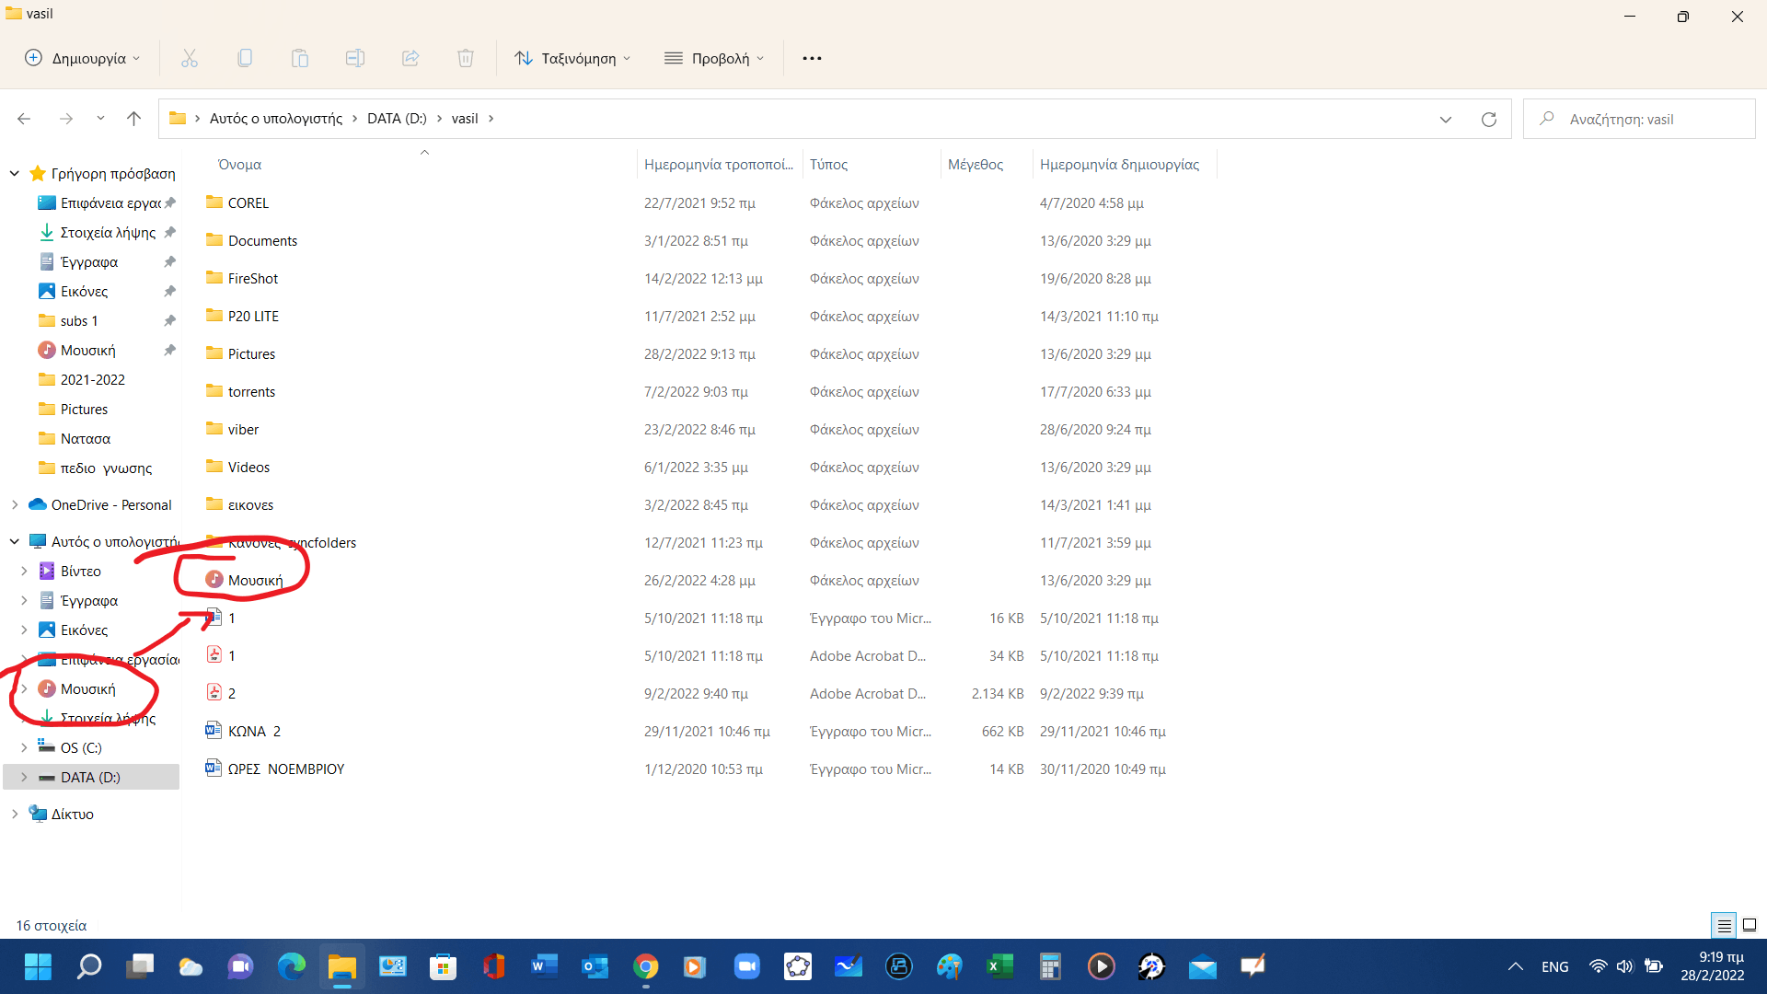The height and width of the screenshot is (994, 1767).
Task: Open the Προβολή view dropdown
Action: pos(715,58)
